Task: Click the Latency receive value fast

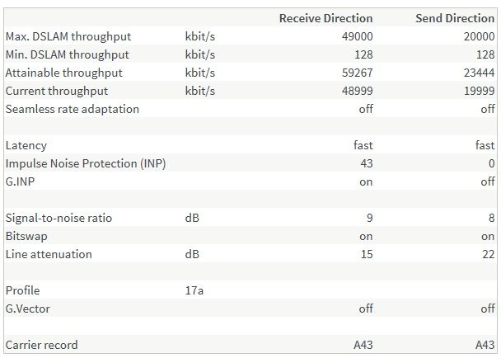Action: [363, 145]
